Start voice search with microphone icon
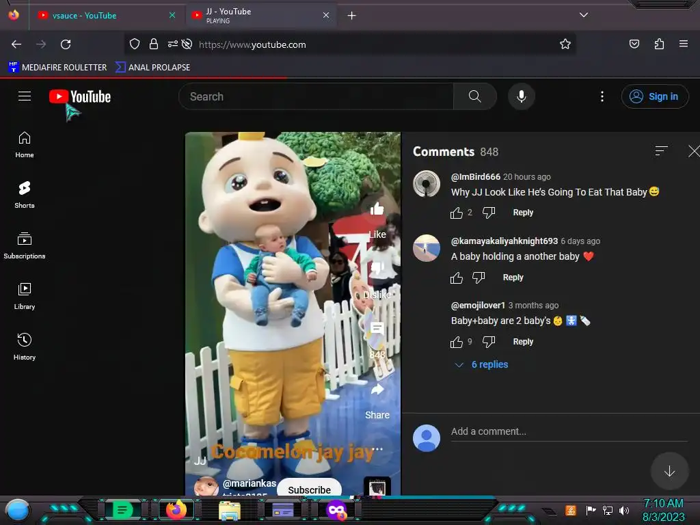This screenshot has height=525, width=700. click(522, 96)
